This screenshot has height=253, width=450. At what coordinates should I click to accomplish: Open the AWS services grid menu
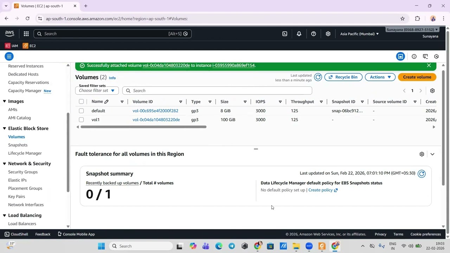(26, 34)
